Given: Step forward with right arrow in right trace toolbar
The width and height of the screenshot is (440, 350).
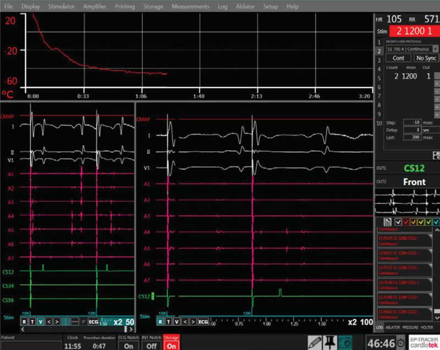Looking at the screenshot, I should click(x=193, y=321).
